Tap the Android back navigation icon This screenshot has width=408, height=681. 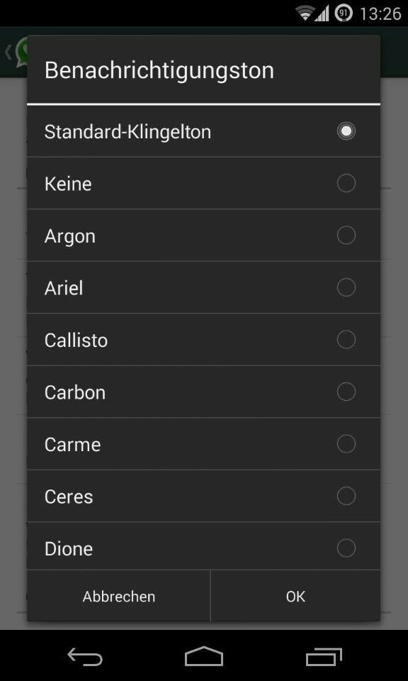tap(85, 656)
